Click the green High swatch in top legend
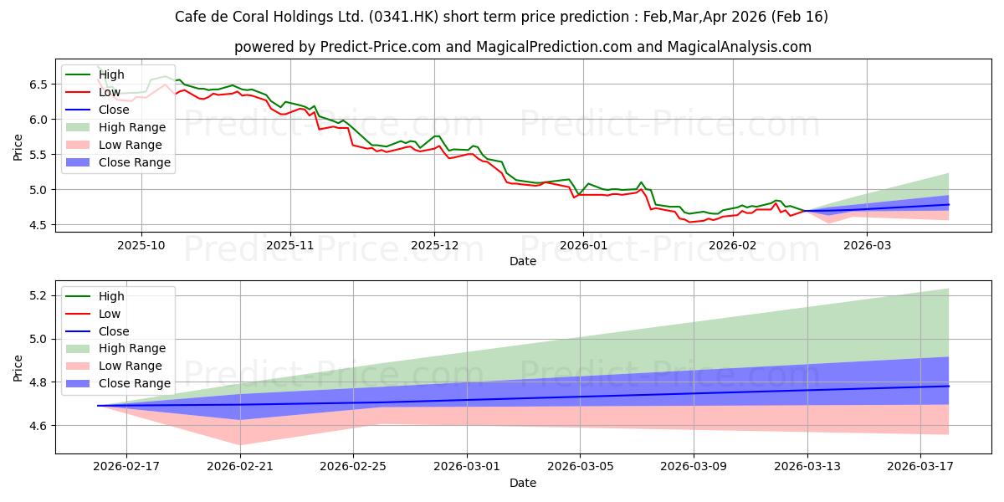 pos(79,74)
